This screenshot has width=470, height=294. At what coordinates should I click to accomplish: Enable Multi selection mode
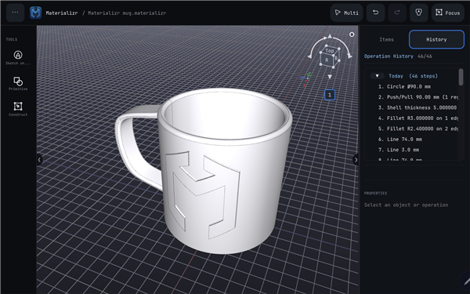[346, 13]
